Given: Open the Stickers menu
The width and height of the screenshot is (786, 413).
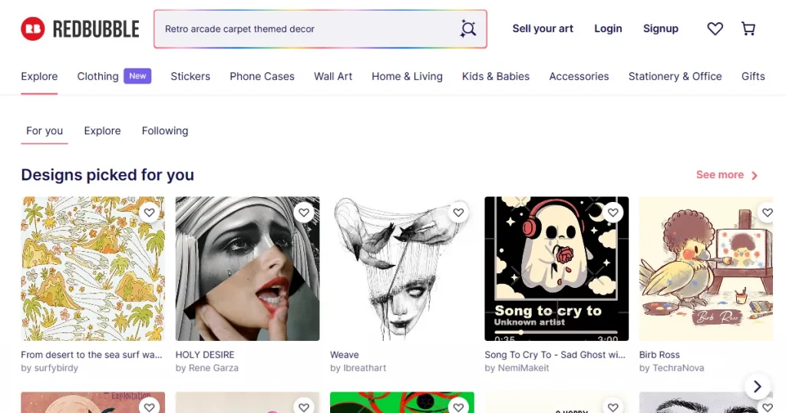Looking at the screenshot, I should (190, 76).
